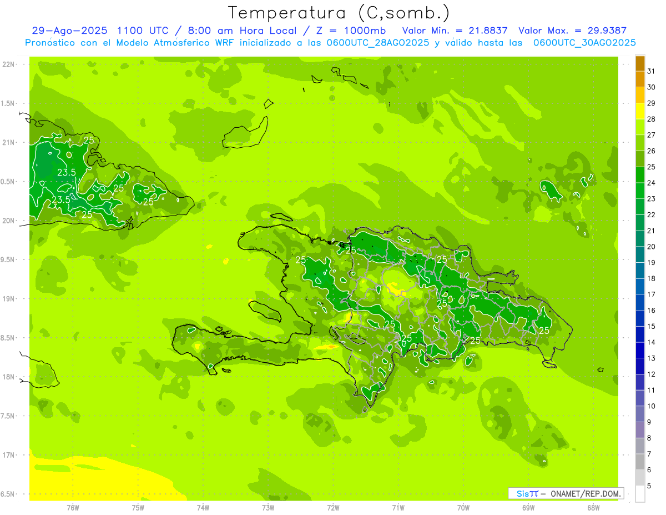Click the 17N latitude axis label
666x515 pixels.
point(9,455)
